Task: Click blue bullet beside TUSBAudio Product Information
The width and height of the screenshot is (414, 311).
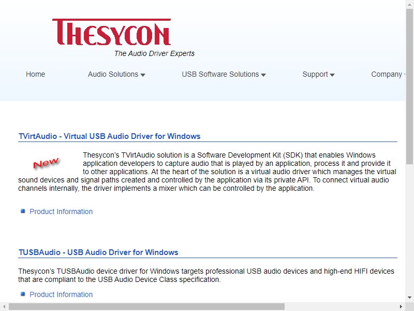Action: [x=23, y=294]
